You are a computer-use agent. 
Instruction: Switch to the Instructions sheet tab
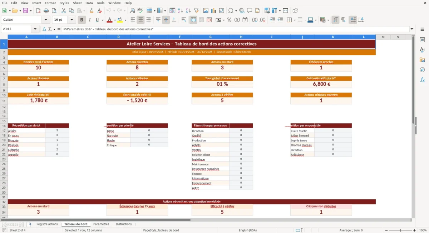click(124, 224)
